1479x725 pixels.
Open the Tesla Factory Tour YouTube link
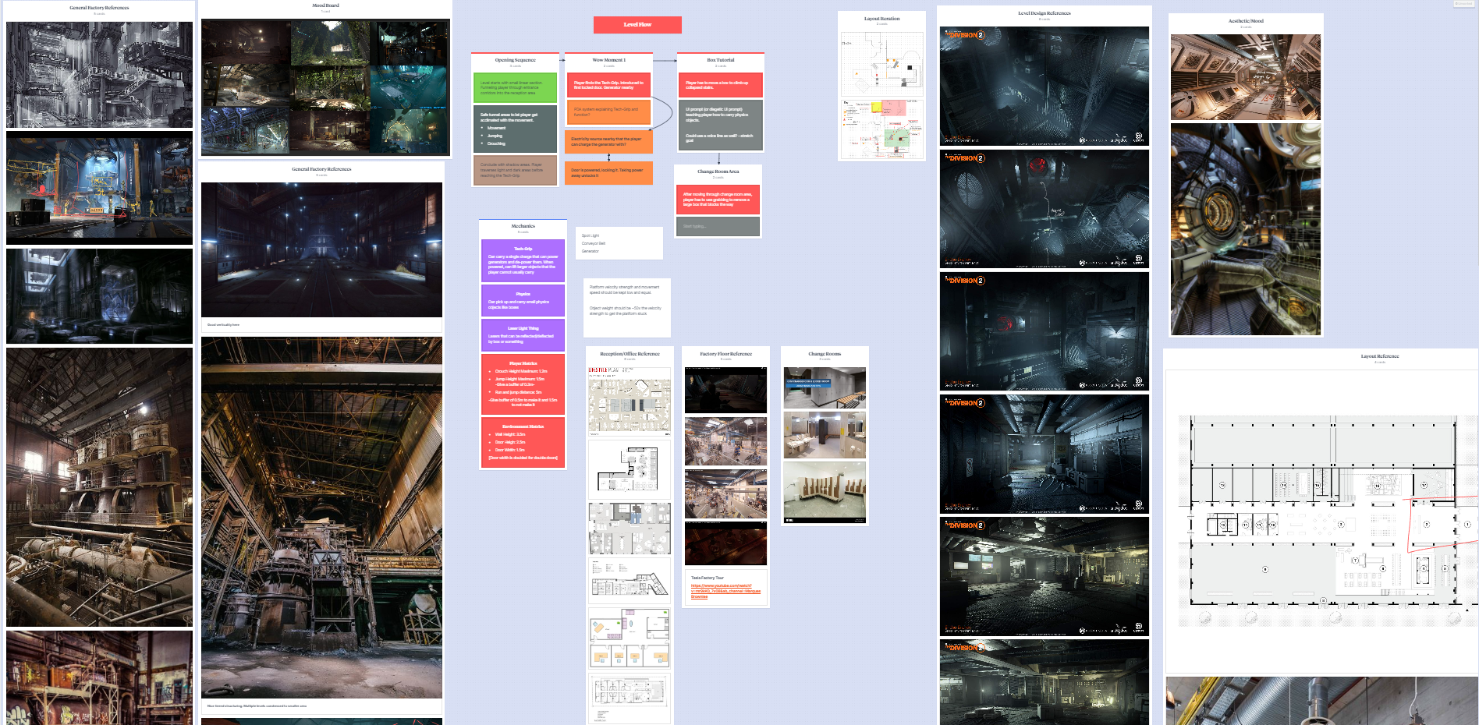coord(725,591)
